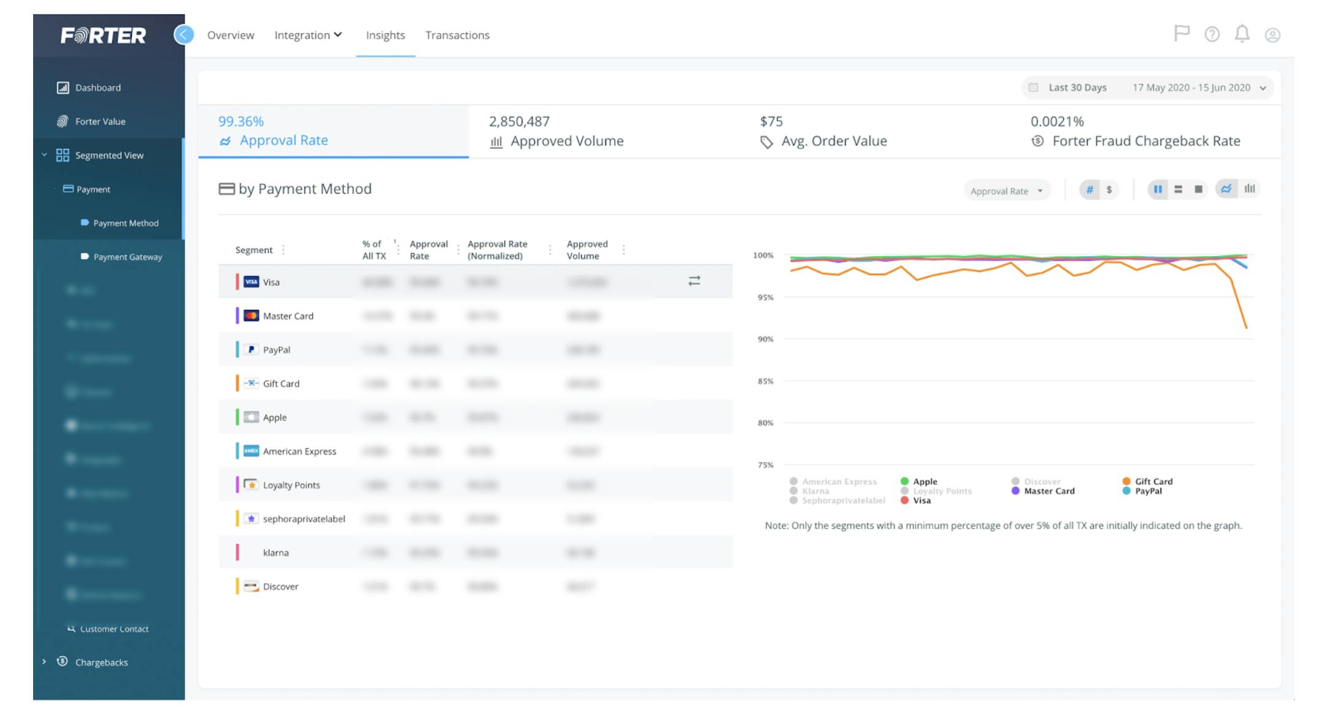Open Segment column options menu

pos(283,249)
